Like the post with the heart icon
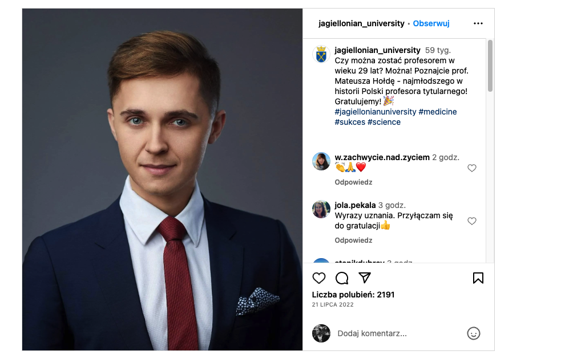The image size is (561, 355). (x=319, y=278)
